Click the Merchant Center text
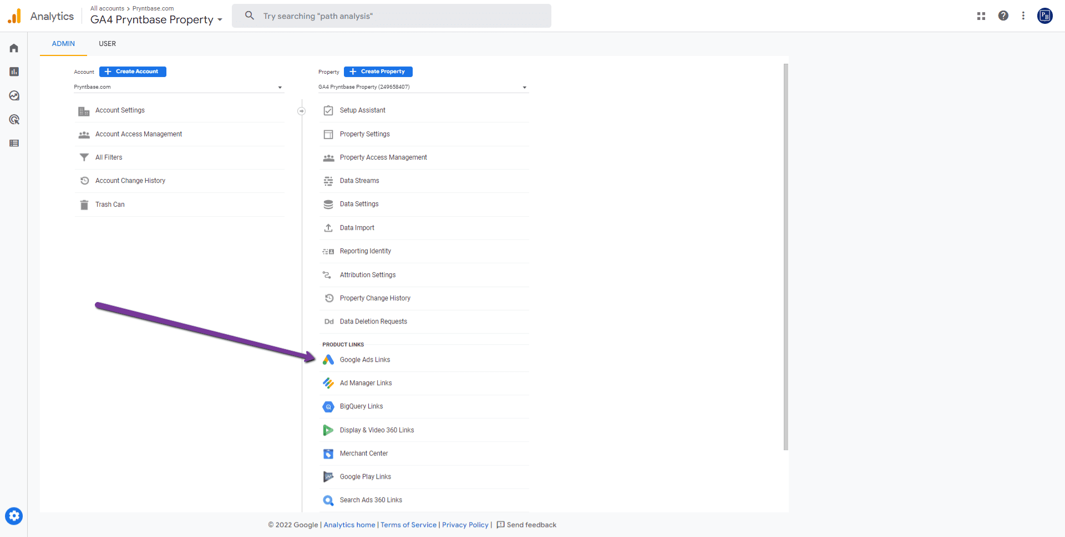The width and height of the screenshot is (1065, 537). point(364,453)
